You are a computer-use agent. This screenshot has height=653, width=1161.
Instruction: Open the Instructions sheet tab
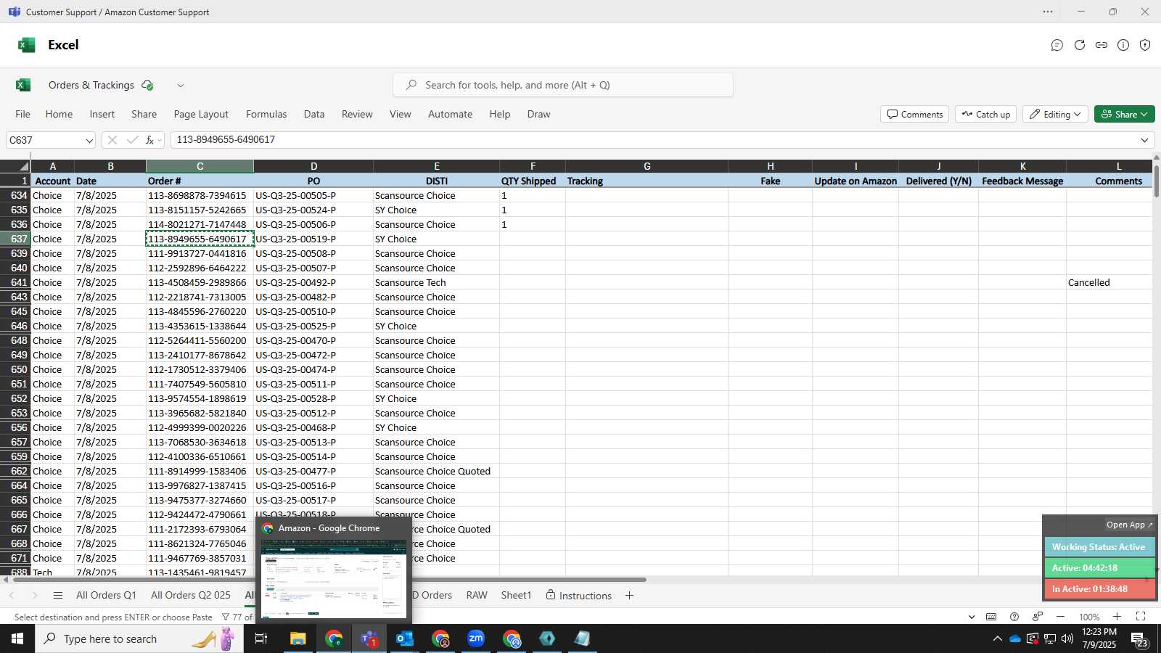578,596
